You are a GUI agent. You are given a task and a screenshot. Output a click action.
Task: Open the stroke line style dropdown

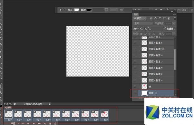coord(114,10)
